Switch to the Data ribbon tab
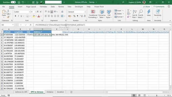This screenshot has width=172, height=97. tap(53, 6)
